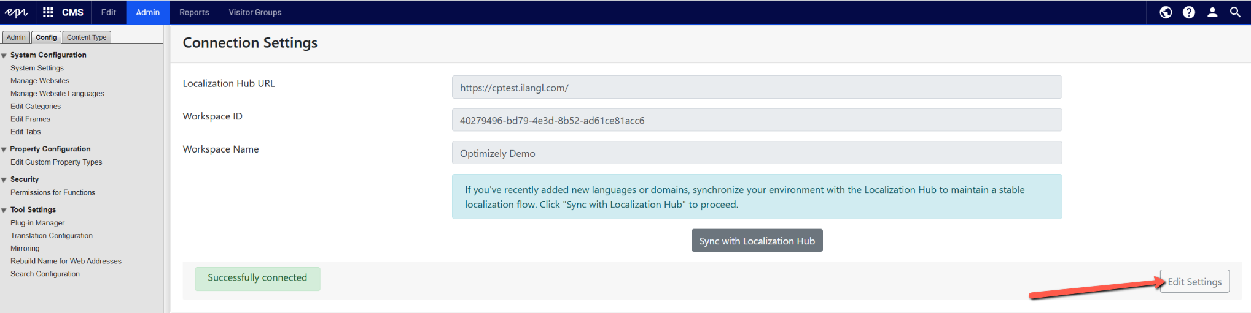Image resolution: width=1251 pixels, height=313 pixels.
Task: Switch to the Content Type tab
Action: coord(87,37)
